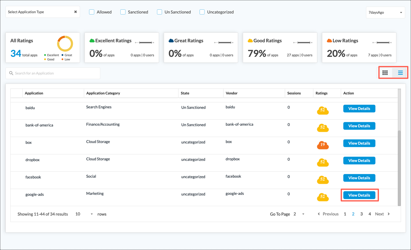Viewport: 411px width, 250px height.
Task: Open View Details for dropbox
Action: tap(359, 161)
